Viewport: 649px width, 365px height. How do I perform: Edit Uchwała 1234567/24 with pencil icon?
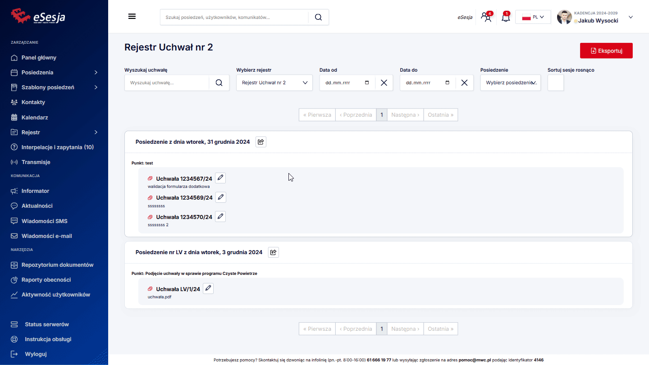point(220,178)
